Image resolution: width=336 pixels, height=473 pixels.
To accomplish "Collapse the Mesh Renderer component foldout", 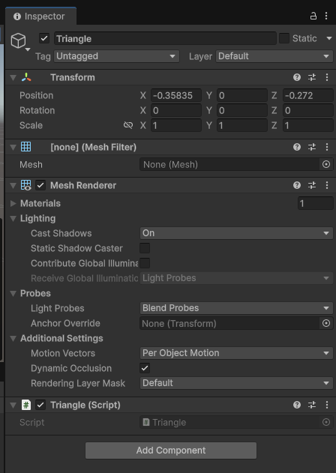I will [13, 185].
